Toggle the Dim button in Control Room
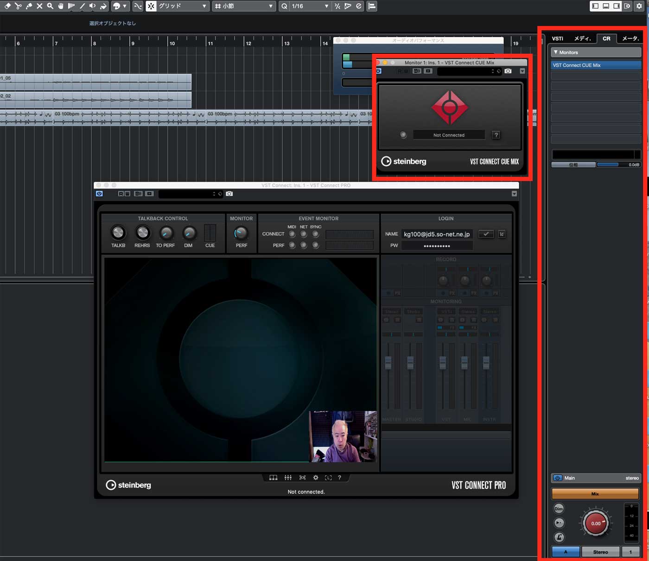This screenshot has width=649, height=561. (559, 509)
